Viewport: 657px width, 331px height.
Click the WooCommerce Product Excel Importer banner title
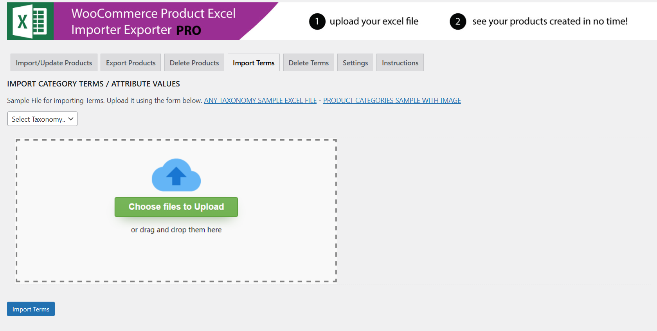pyautogui.click(x=153, y=22)
